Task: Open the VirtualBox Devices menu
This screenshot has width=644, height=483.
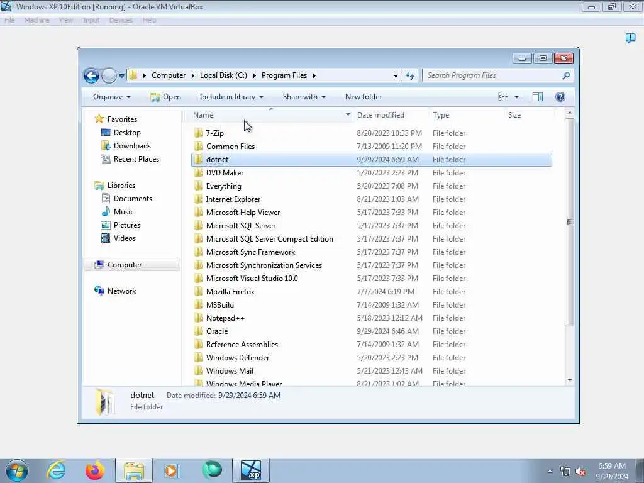Action: [x=121, y=20]
